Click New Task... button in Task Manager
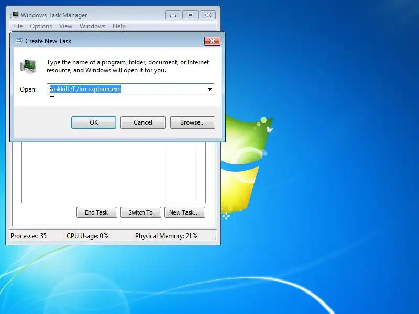 click(x=185, y=212)
